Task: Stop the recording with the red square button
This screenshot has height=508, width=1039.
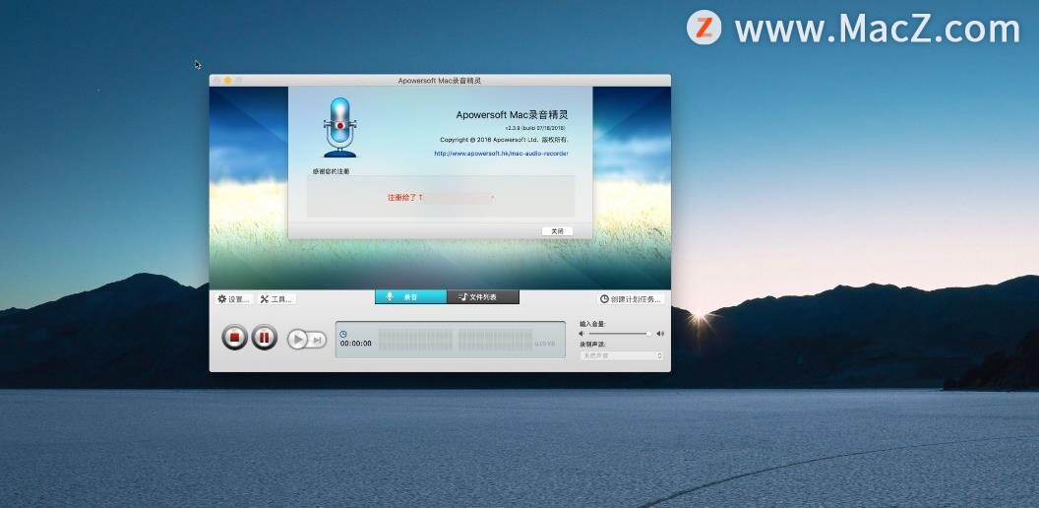Action: pos(234,338)
